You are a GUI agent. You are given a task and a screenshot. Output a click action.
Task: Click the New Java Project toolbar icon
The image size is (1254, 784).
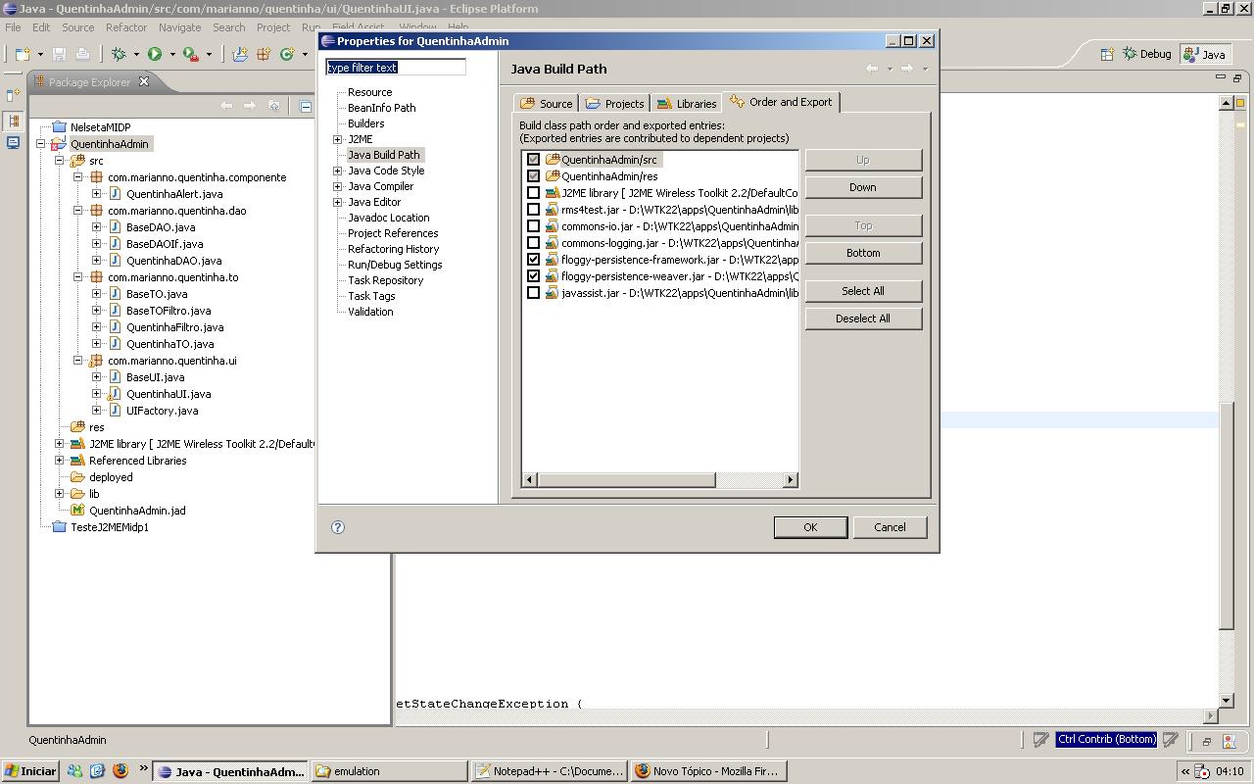(x=240, y=54)
